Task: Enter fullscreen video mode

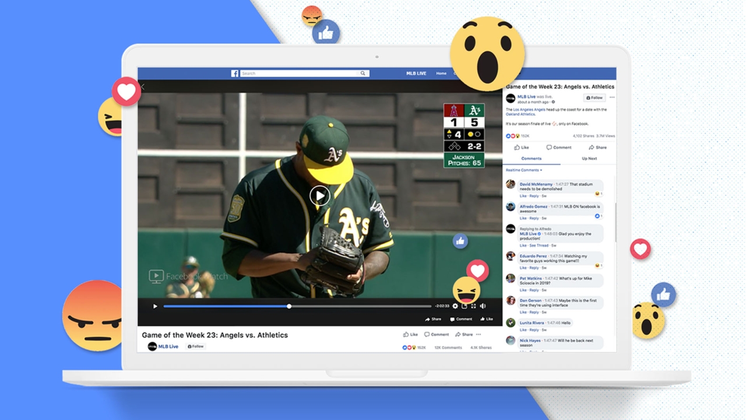Action: pos(473,306)
